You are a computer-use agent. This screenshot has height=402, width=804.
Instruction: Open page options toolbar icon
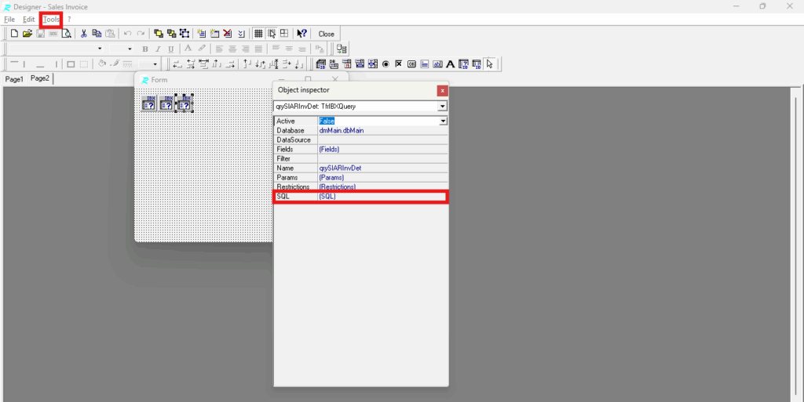(x=241, y=34)
